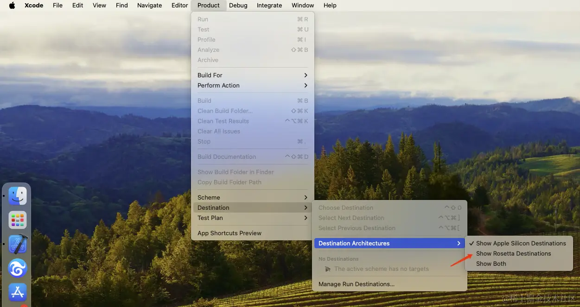580x307 pixels.
Task: Open Finder from the Dock
Action: 17,195
